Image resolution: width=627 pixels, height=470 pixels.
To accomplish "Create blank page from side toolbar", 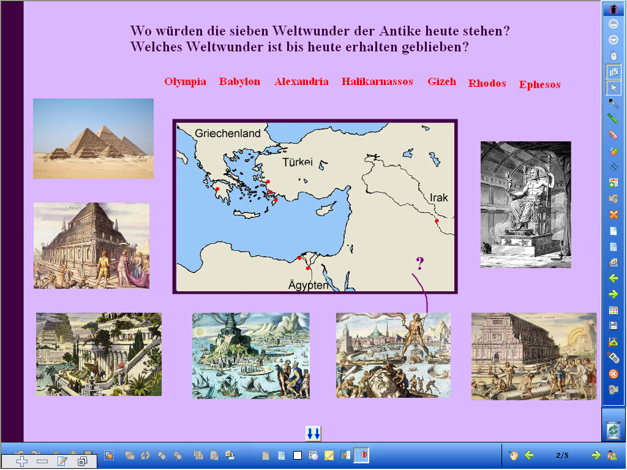I will (614, 231).
